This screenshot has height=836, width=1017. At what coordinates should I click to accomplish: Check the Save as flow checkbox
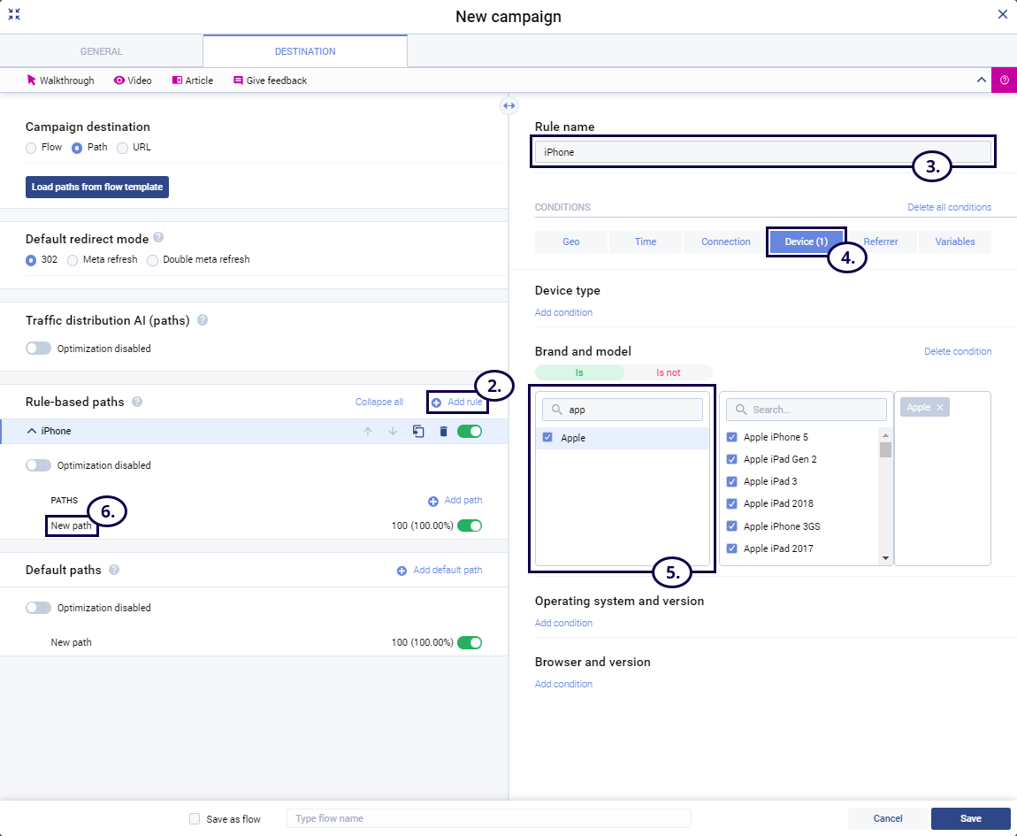(195, 819)
